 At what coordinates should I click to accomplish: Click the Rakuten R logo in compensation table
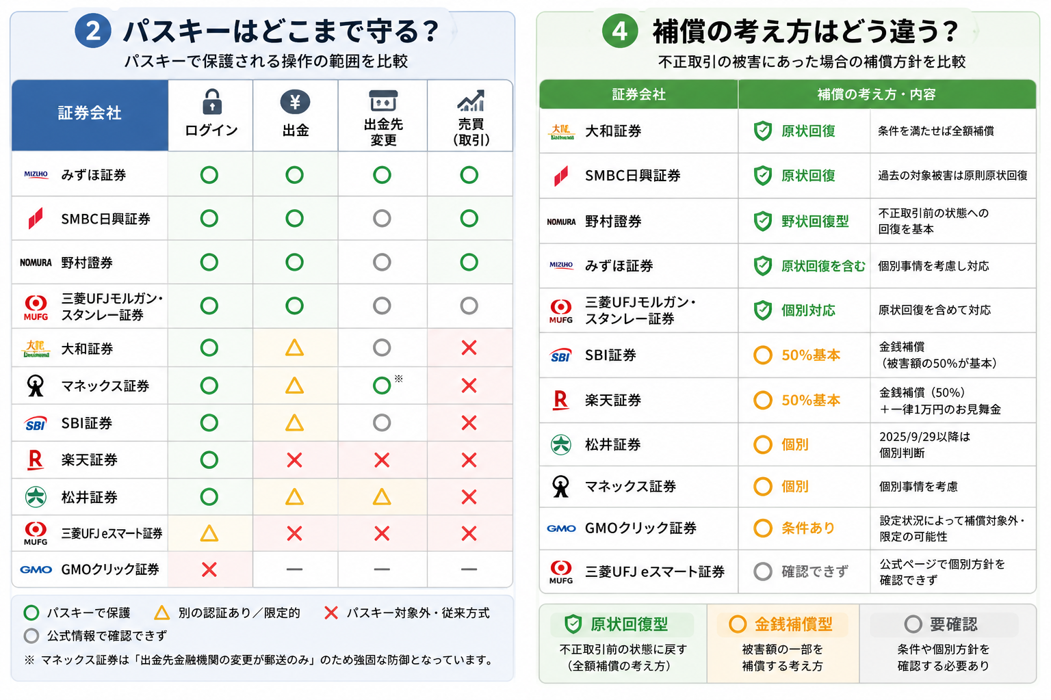560,400
